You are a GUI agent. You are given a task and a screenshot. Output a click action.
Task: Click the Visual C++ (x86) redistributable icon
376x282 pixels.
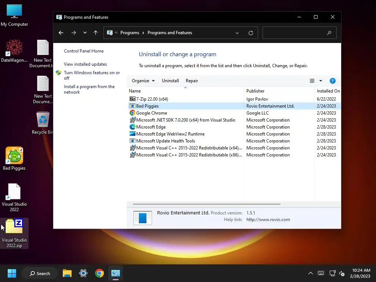pos(132,155)
